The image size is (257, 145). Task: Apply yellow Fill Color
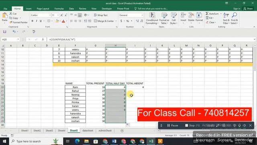57,21
